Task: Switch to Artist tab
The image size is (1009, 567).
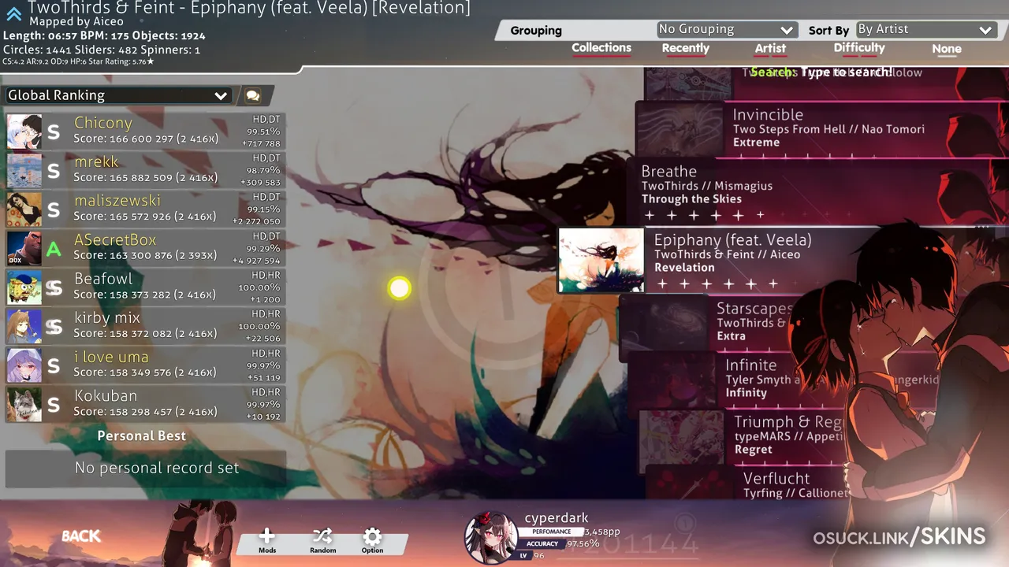Action: [x=770, y=48]
